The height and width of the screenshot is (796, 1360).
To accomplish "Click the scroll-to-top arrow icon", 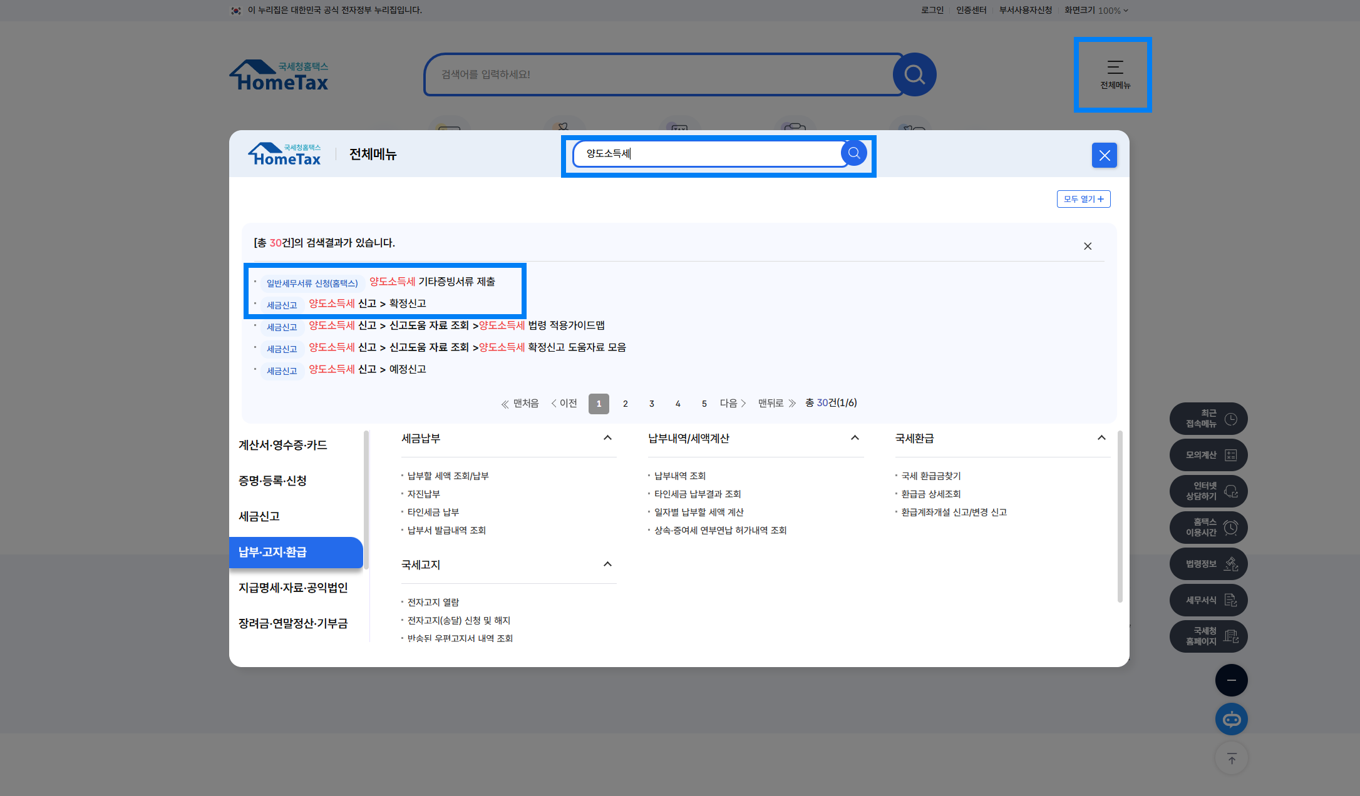I will coord(1231,759).
